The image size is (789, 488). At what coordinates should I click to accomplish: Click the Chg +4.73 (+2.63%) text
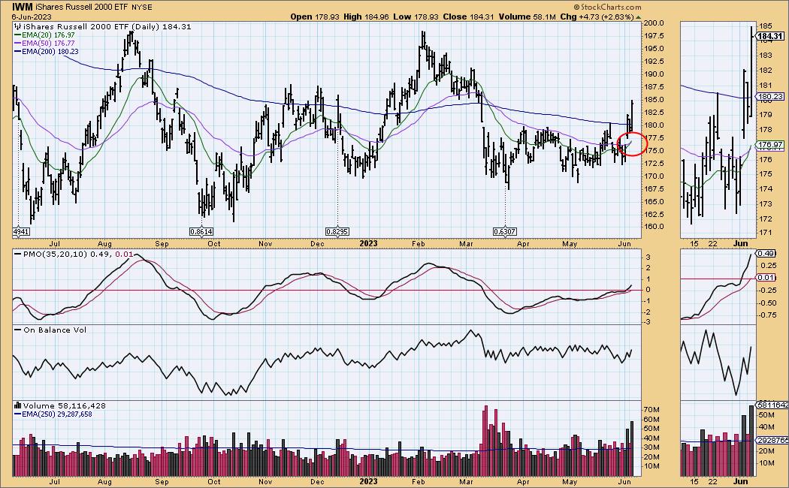597,17
